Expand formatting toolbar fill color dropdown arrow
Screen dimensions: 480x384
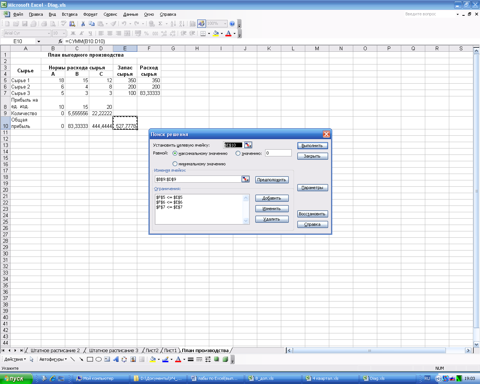(222, 33)
